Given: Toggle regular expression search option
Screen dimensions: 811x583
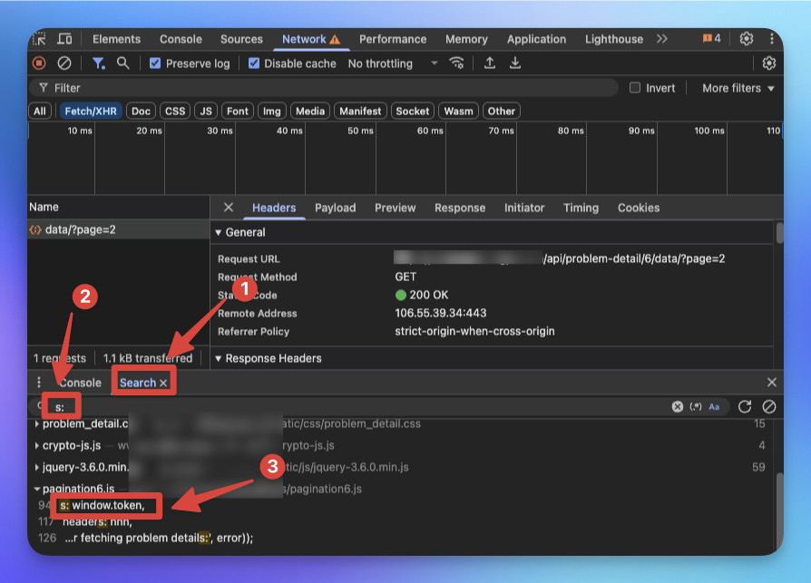Looking at the screenshot, I should pos(696,407).
